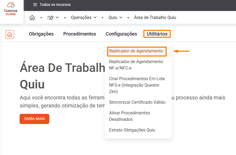Click the Todos os recursos label
The height and width of the screenshot is (155, 236).
click(x=55, y=5)
